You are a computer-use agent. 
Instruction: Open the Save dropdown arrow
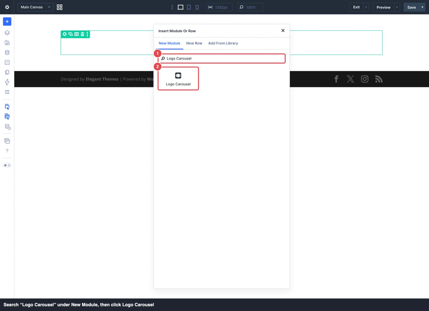pos(423,7)
